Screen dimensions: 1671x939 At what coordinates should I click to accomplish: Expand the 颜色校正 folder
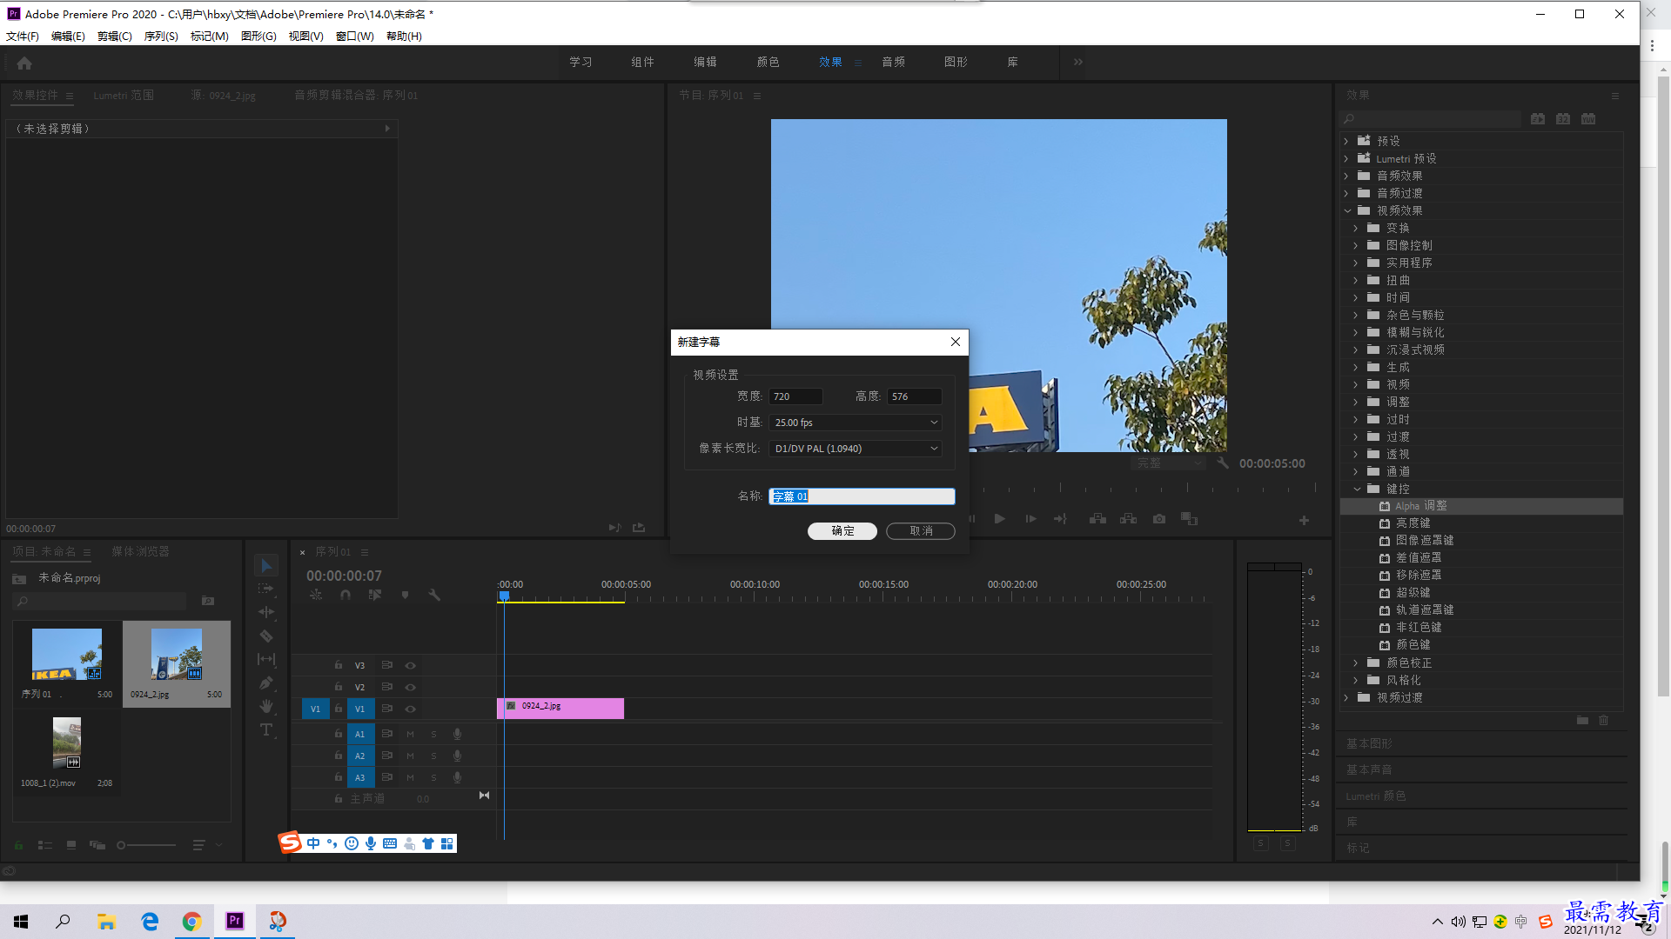(x=1356, y=663)
